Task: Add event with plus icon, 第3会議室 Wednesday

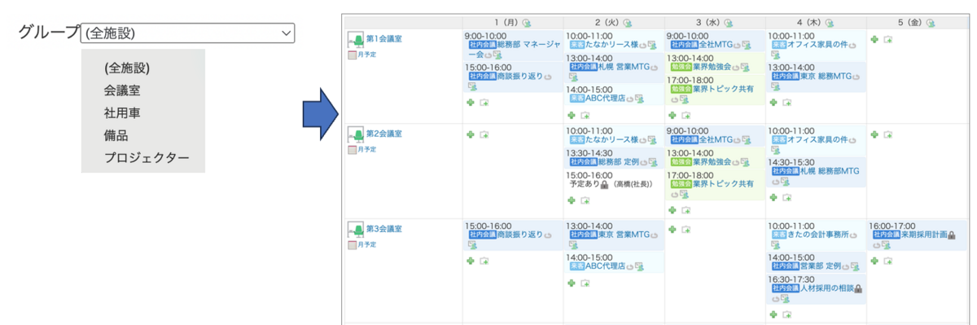Action: point(673,230)
